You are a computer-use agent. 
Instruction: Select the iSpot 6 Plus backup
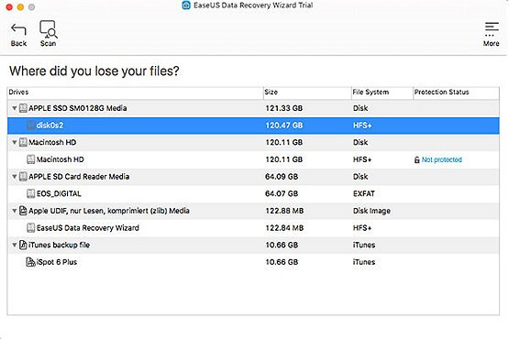click(x=57, y=262)
